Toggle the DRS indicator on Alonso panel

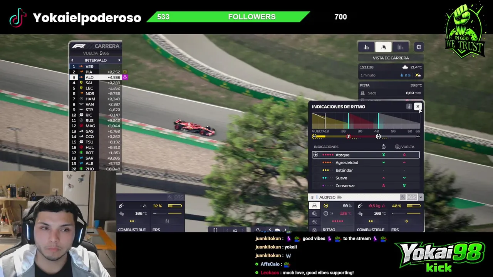tap(412, 197)
